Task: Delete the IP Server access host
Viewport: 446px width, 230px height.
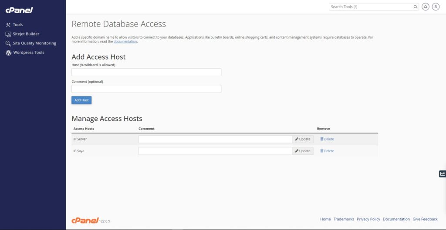Action: 327,139
